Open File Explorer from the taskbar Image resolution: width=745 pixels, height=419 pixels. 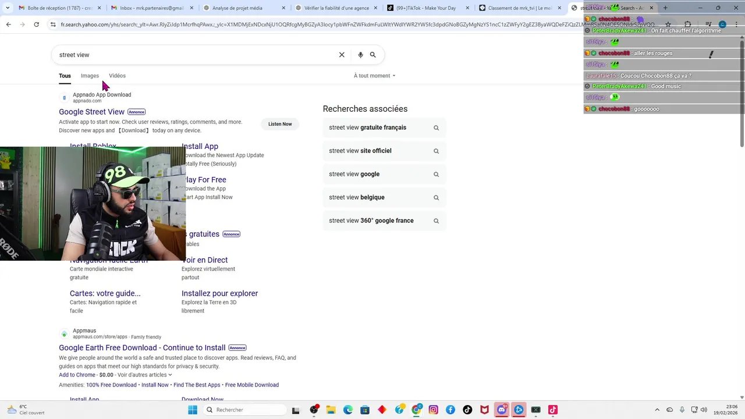tap(331, 410)
